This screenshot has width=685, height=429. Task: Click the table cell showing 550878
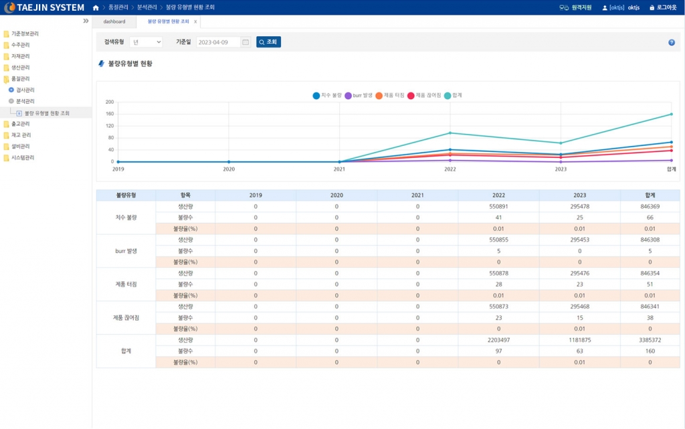498,274
